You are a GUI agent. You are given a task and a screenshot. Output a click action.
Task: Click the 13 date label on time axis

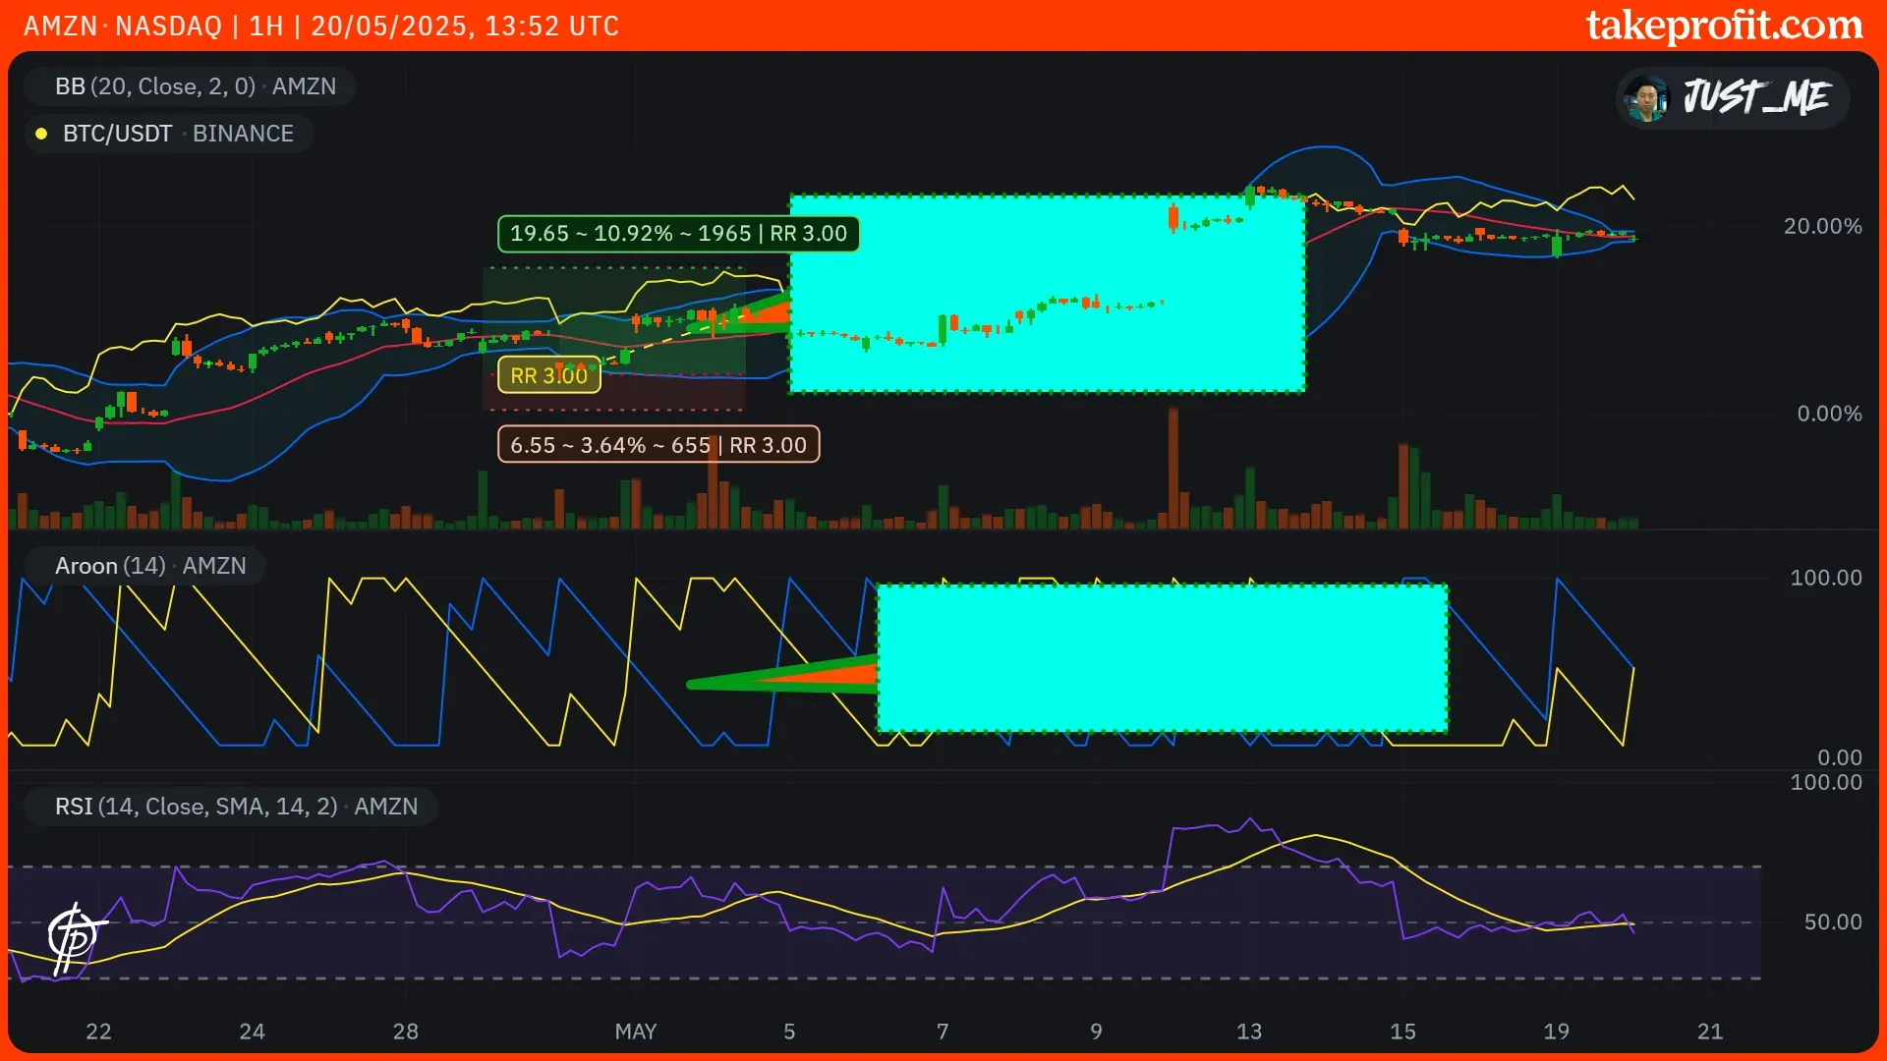(1248, 1032)
